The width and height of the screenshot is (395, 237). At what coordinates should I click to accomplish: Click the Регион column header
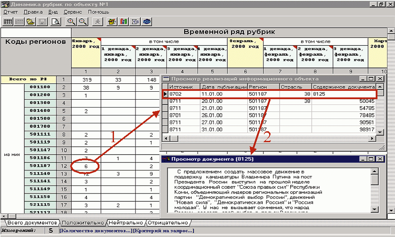(x=264, y=87)
